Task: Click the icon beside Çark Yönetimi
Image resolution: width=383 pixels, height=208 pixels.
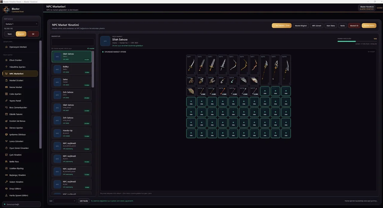Action: point(6,155)
